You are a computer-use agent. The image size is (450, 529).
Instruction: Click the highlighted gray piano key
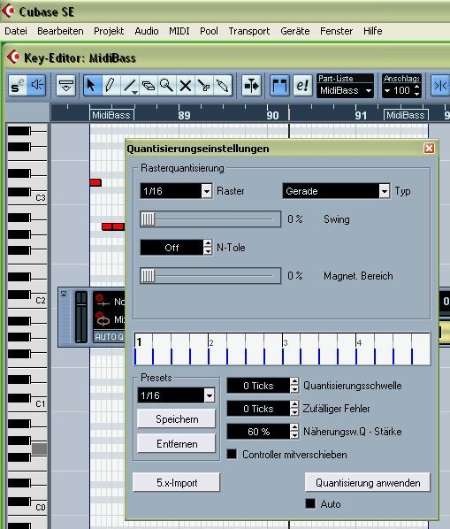(40, 448)
